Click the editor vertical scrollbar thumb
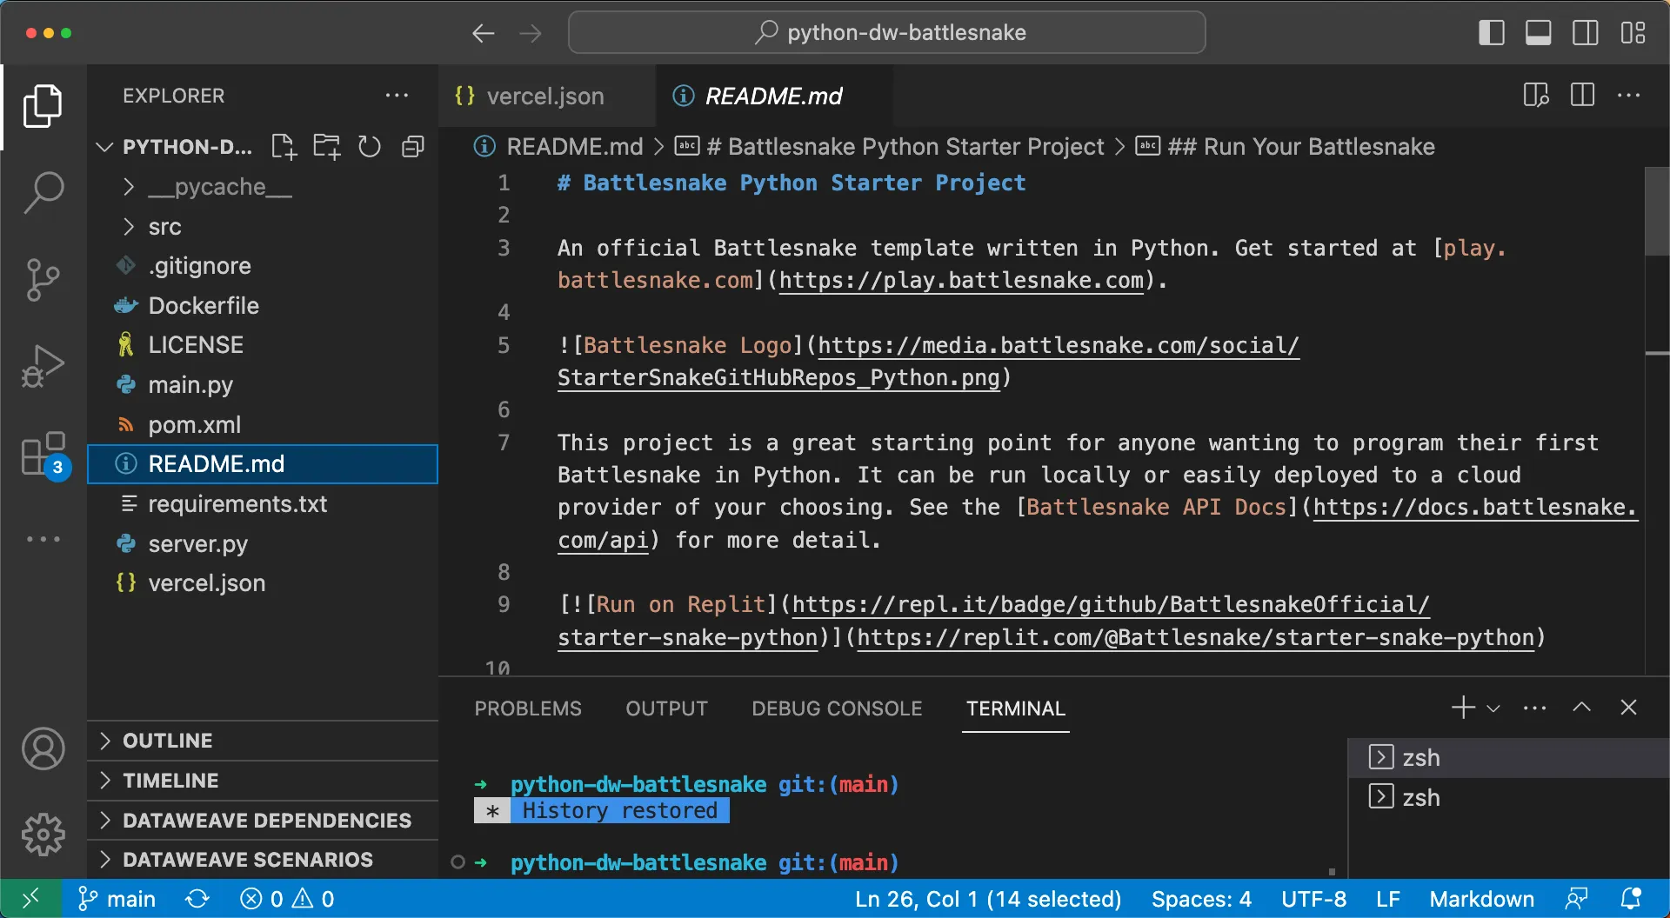The width and height of the screenshot is (1670, 918). point(1656,211)
